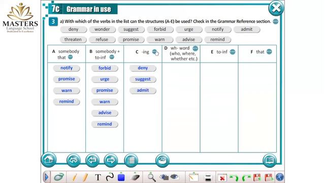Click blue 'deny' answer in column C
The width and height of the screenshot is (325, 183).
(143, 68)
